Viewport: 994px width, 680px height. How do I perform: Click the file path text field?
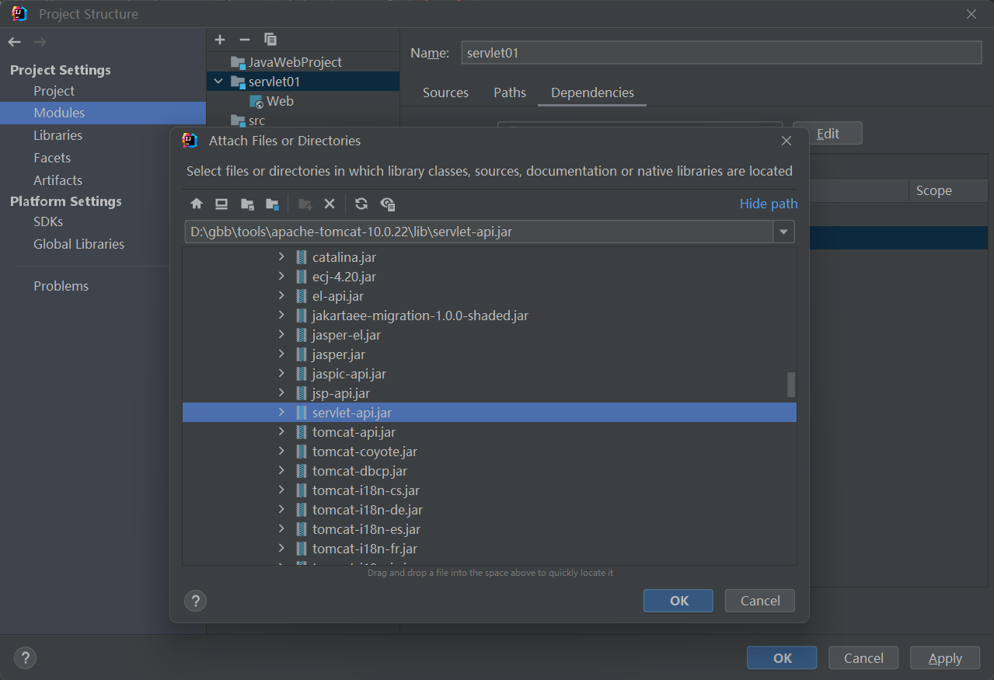click(479, 232)
